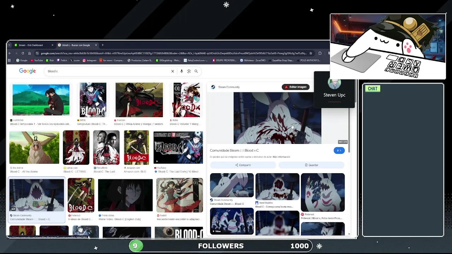Open the Comunidade Steam Blood >:C title
This screenshot has height=254, width=452.
coord(234,150)
